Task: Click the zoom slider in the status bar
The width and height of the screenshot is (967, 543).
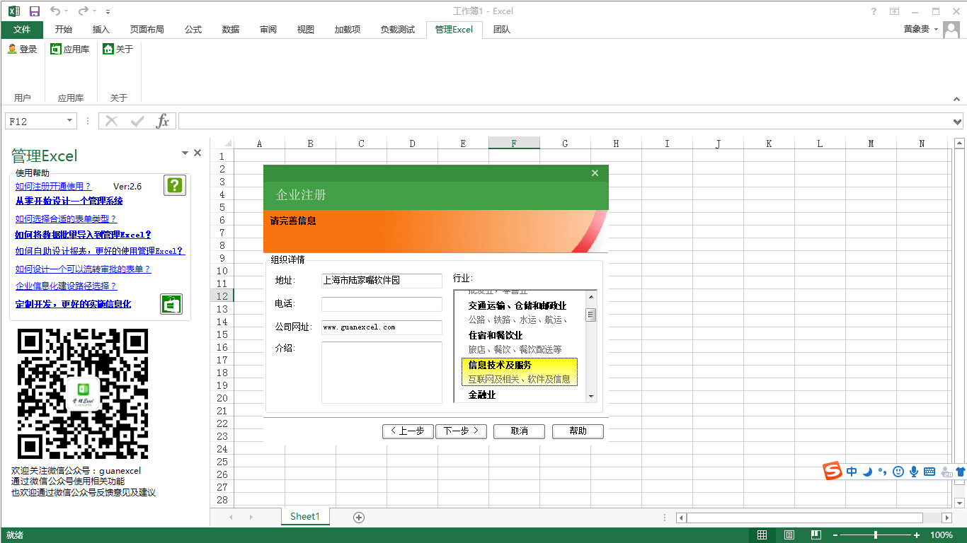Action: (876, 535)
